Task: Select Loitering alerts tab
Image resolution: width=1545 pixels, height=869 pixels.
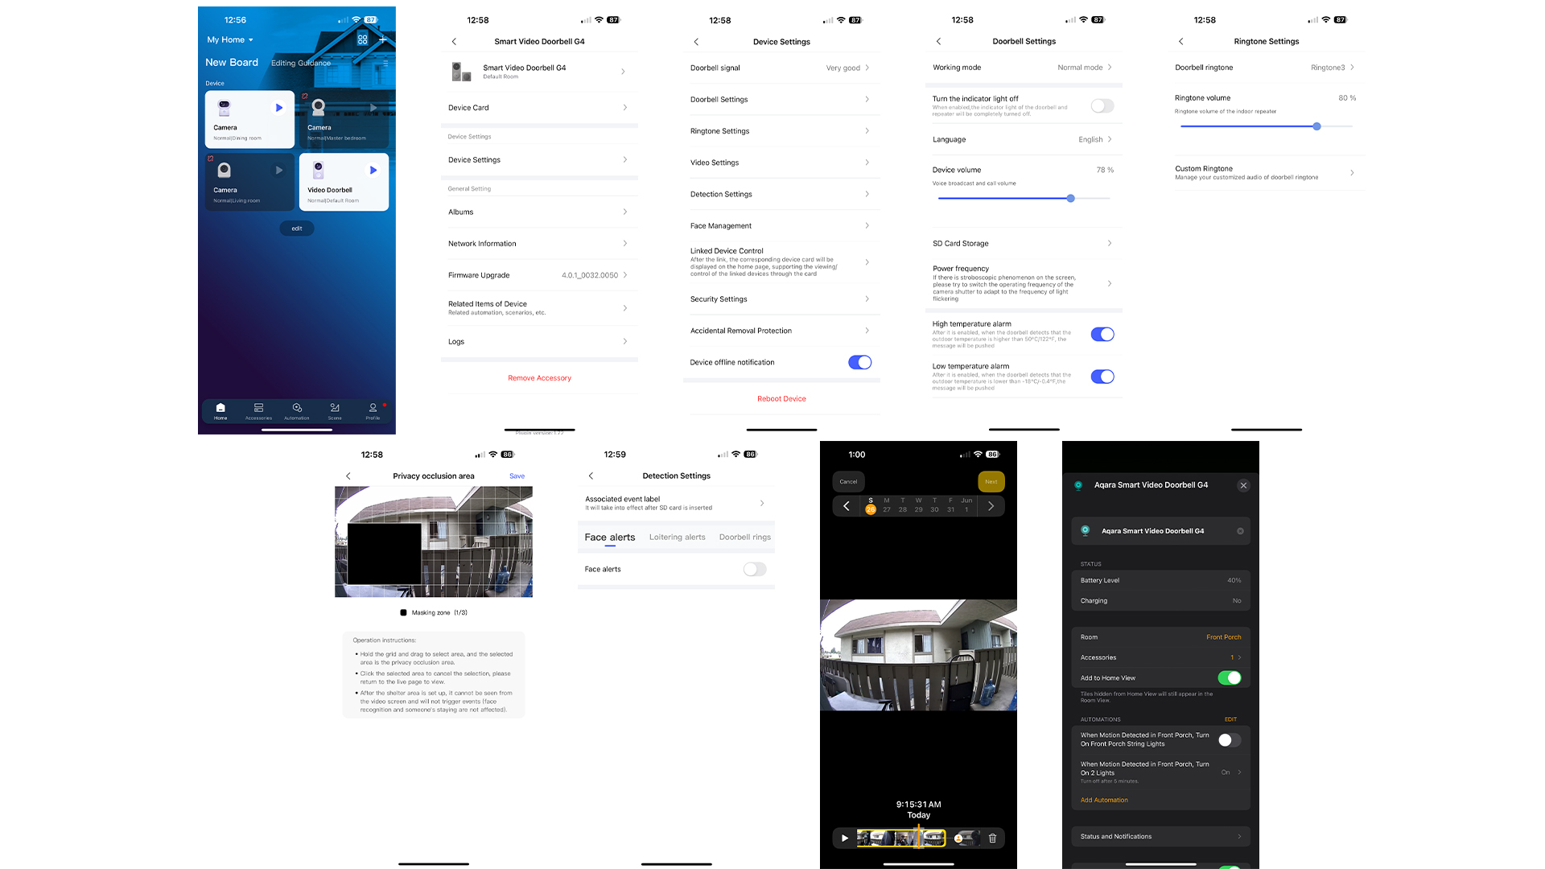Action: [677, 536]
